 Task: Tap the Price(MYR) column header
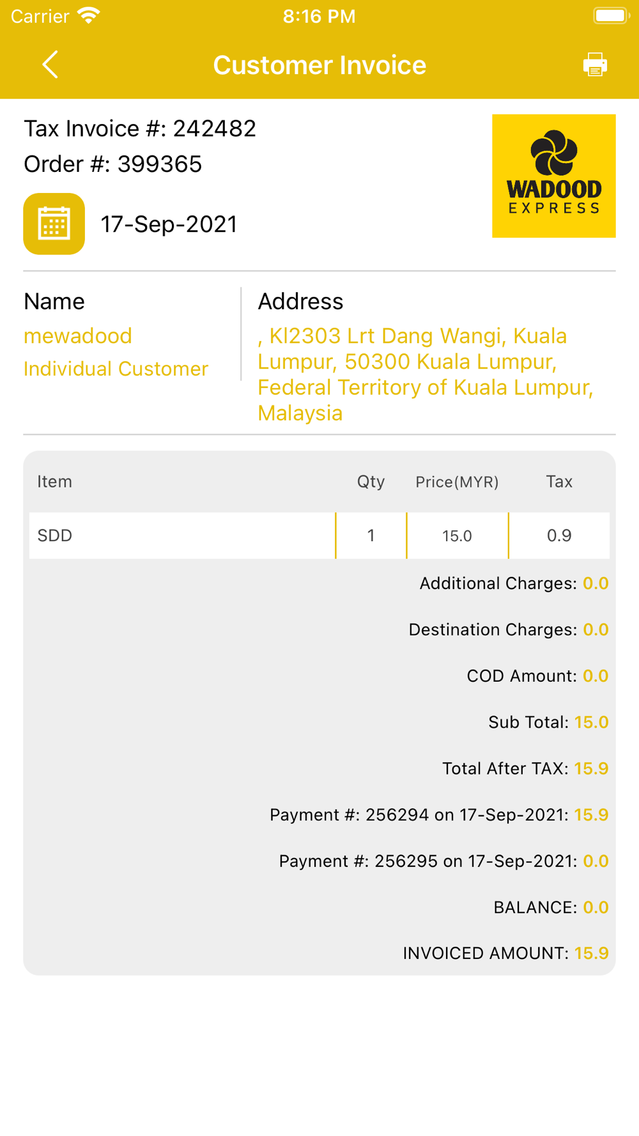[457, 482]
